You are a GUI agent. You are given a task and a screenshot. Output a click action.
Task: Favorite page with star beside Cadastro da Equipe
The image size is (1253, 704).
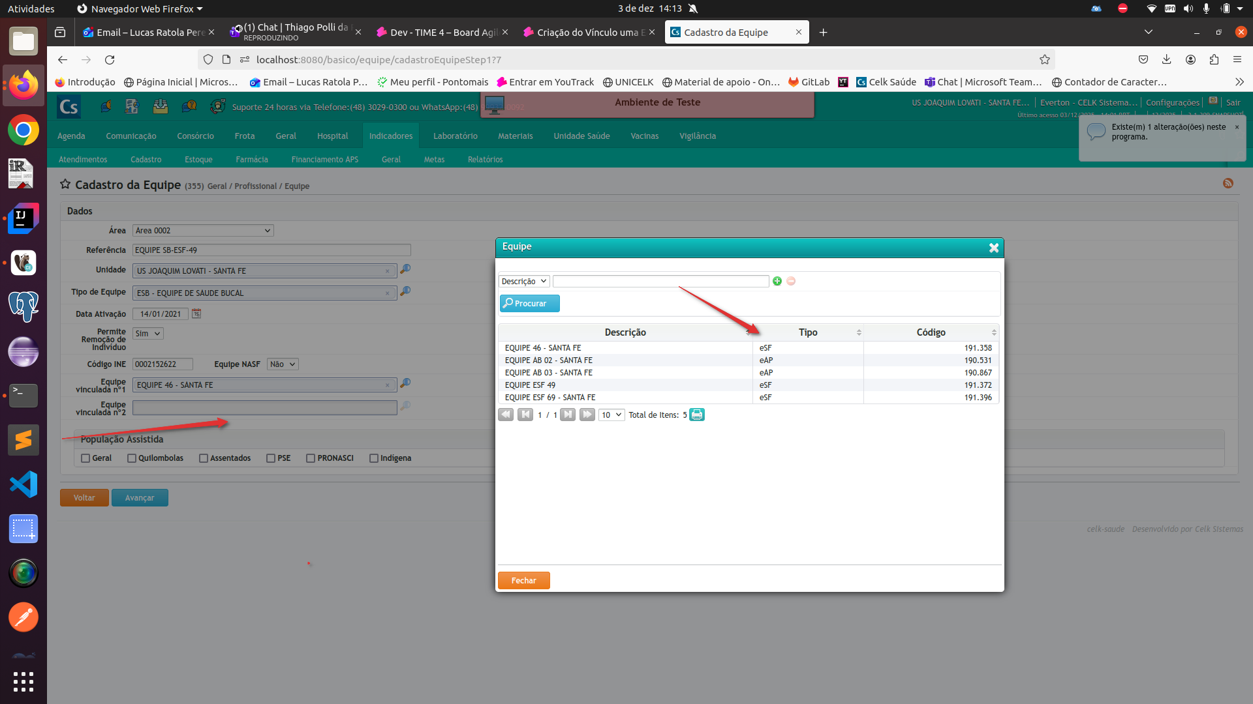(x=65, y=184)
